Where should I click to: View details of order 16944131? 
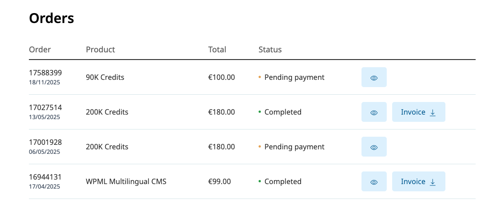(x=374, y=182)
